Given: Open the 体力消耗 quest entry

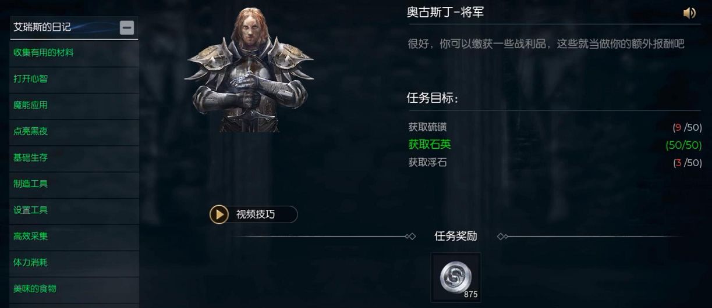Looking at the screenshot, I should click(74, 263).
